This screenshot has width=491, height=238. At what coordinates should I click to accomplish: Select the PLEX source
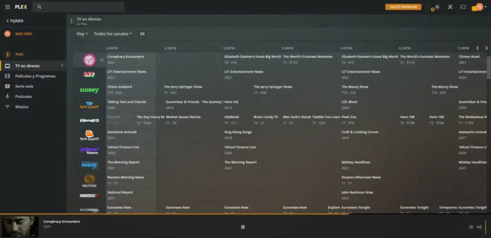(20, 54)
